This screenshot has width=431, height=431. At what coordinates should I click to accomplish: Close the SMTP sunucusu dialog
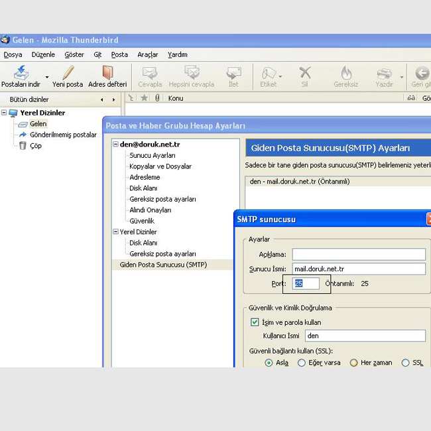coord(428,219)
